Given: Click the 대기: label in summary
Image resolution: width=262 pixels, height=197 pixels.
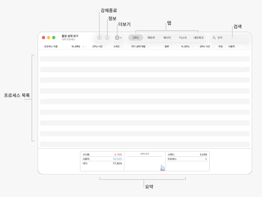Looking at the screenshot, I should (x=85, y=163).
